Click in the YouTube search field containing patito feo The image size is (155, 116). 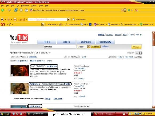(x=60, y=47)
